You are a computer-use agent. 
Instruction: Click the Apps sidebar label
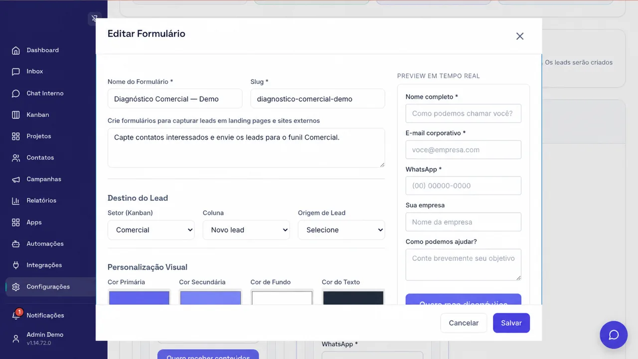34,222
